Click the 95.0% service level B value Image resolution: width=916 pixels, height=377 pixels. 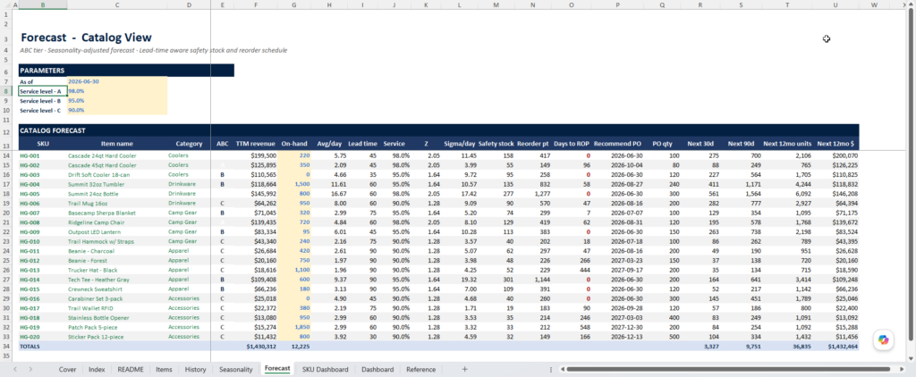(117, 100)
